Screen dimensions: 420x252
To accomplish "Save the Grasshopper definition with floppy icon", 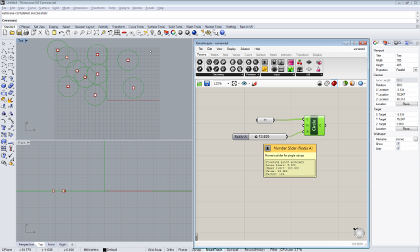I will tap(207, 83).
